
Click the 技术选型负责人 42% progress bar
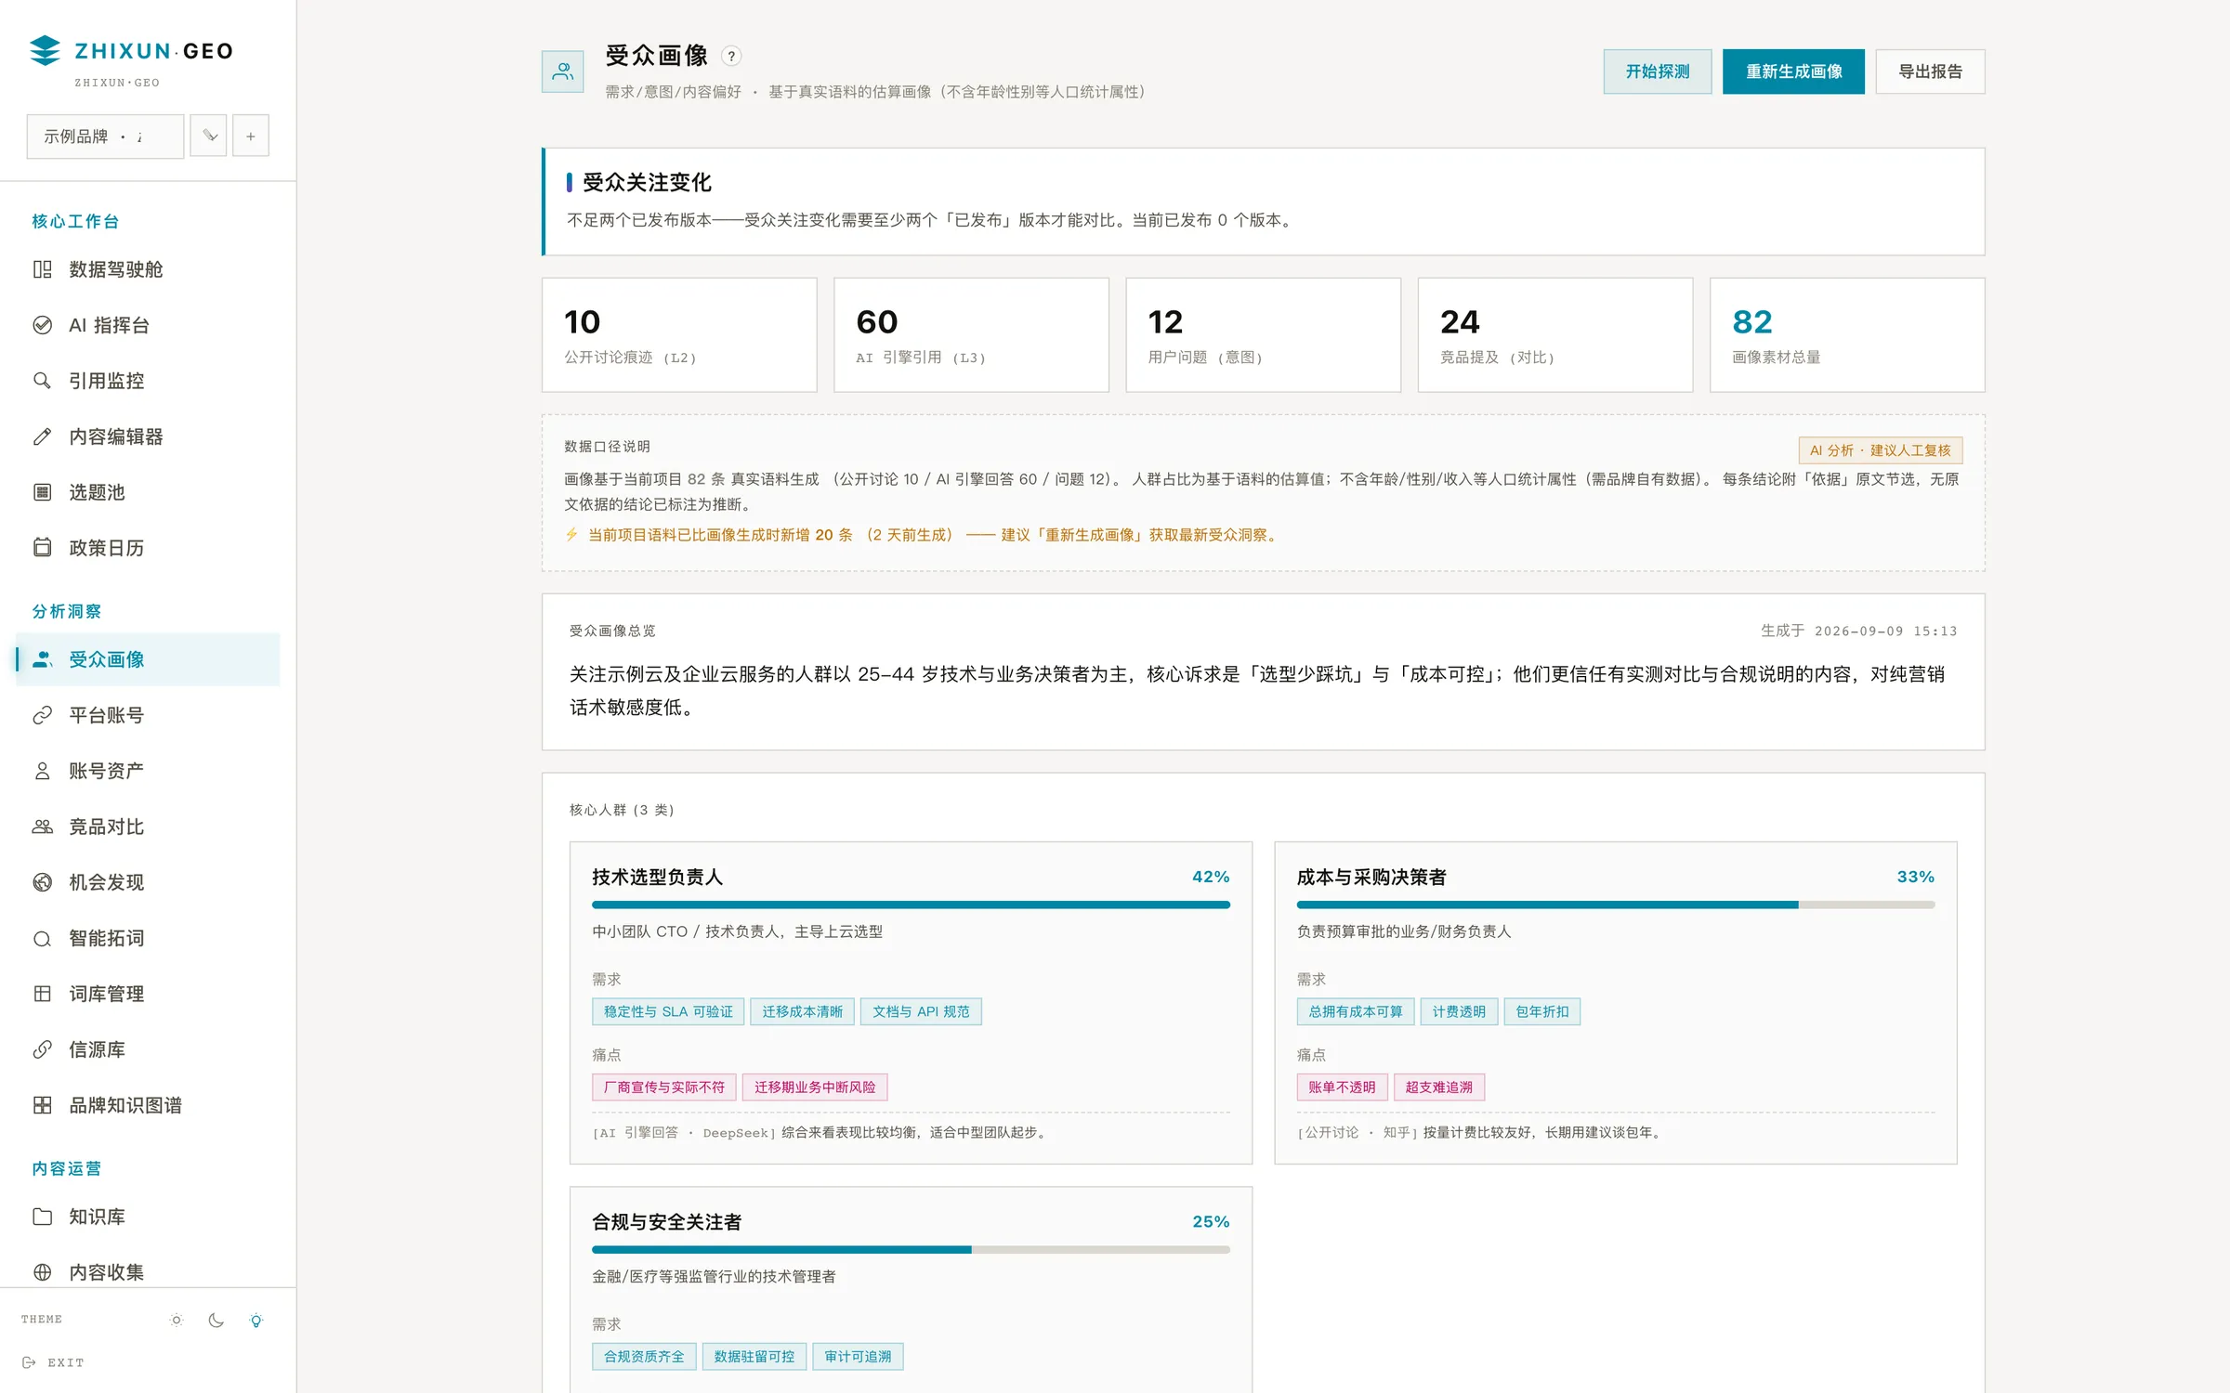tap(911, 905)
